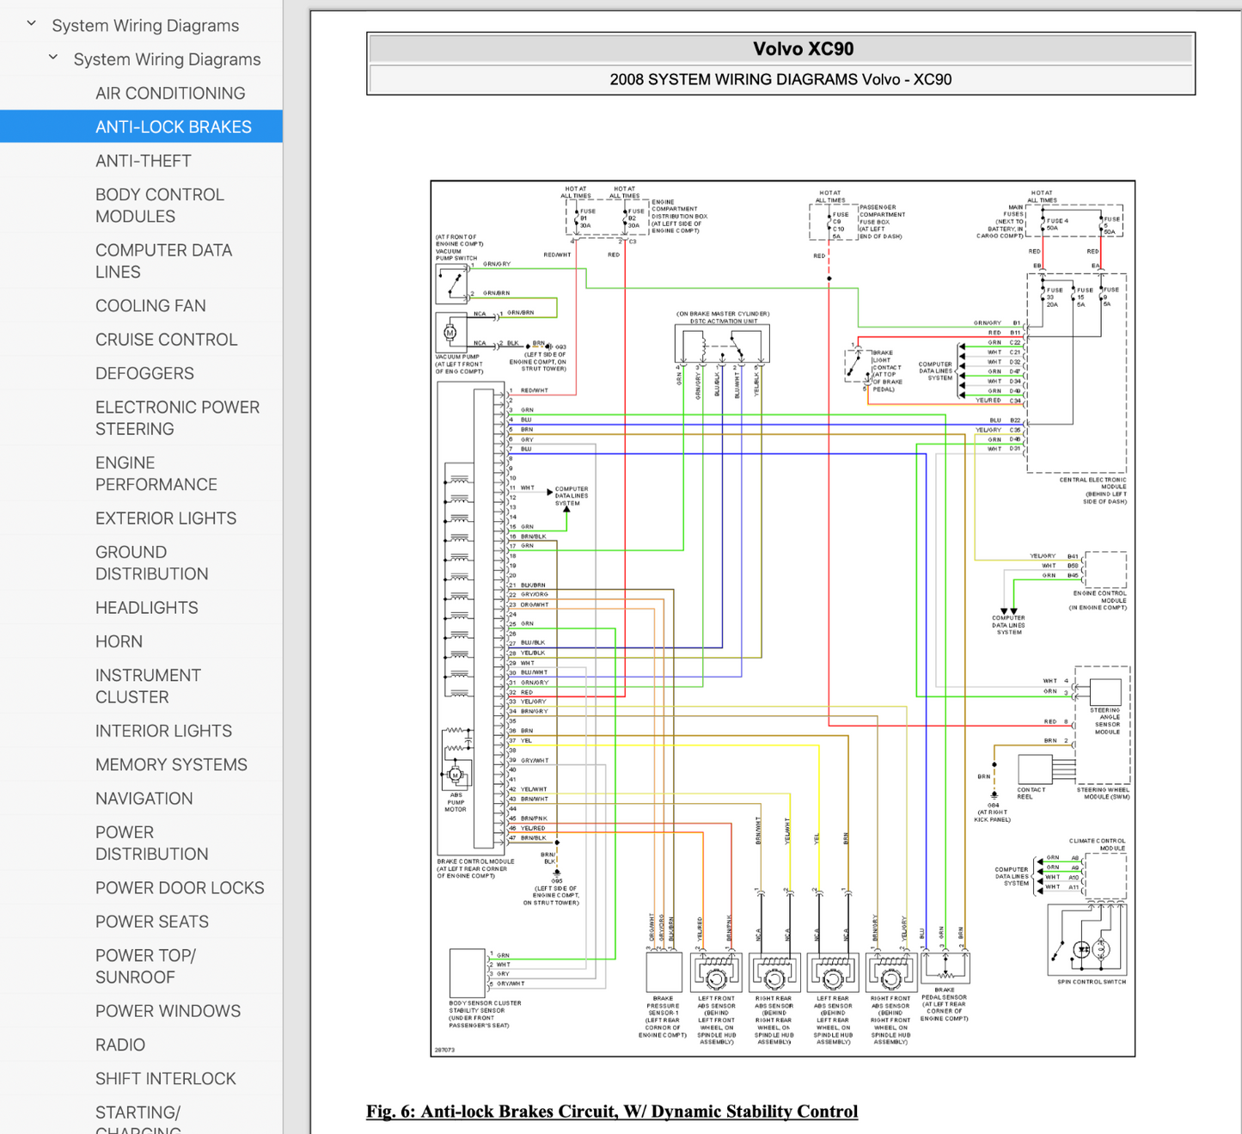Open GROUND DISTRIBUTION diagrams

point(151,563)
